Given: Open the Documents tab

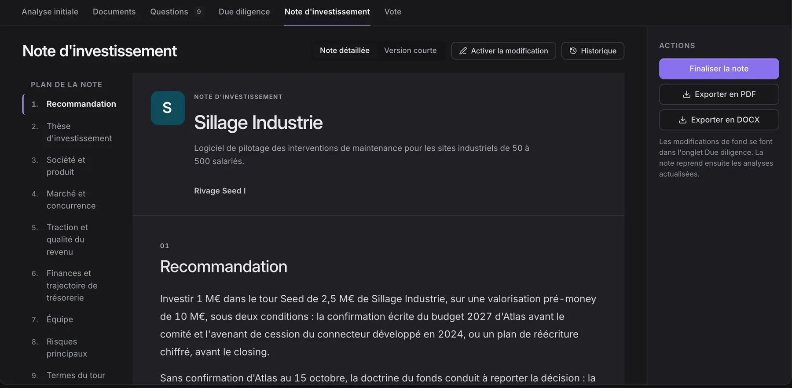Looking at the screenshot, I should [114, 12].
